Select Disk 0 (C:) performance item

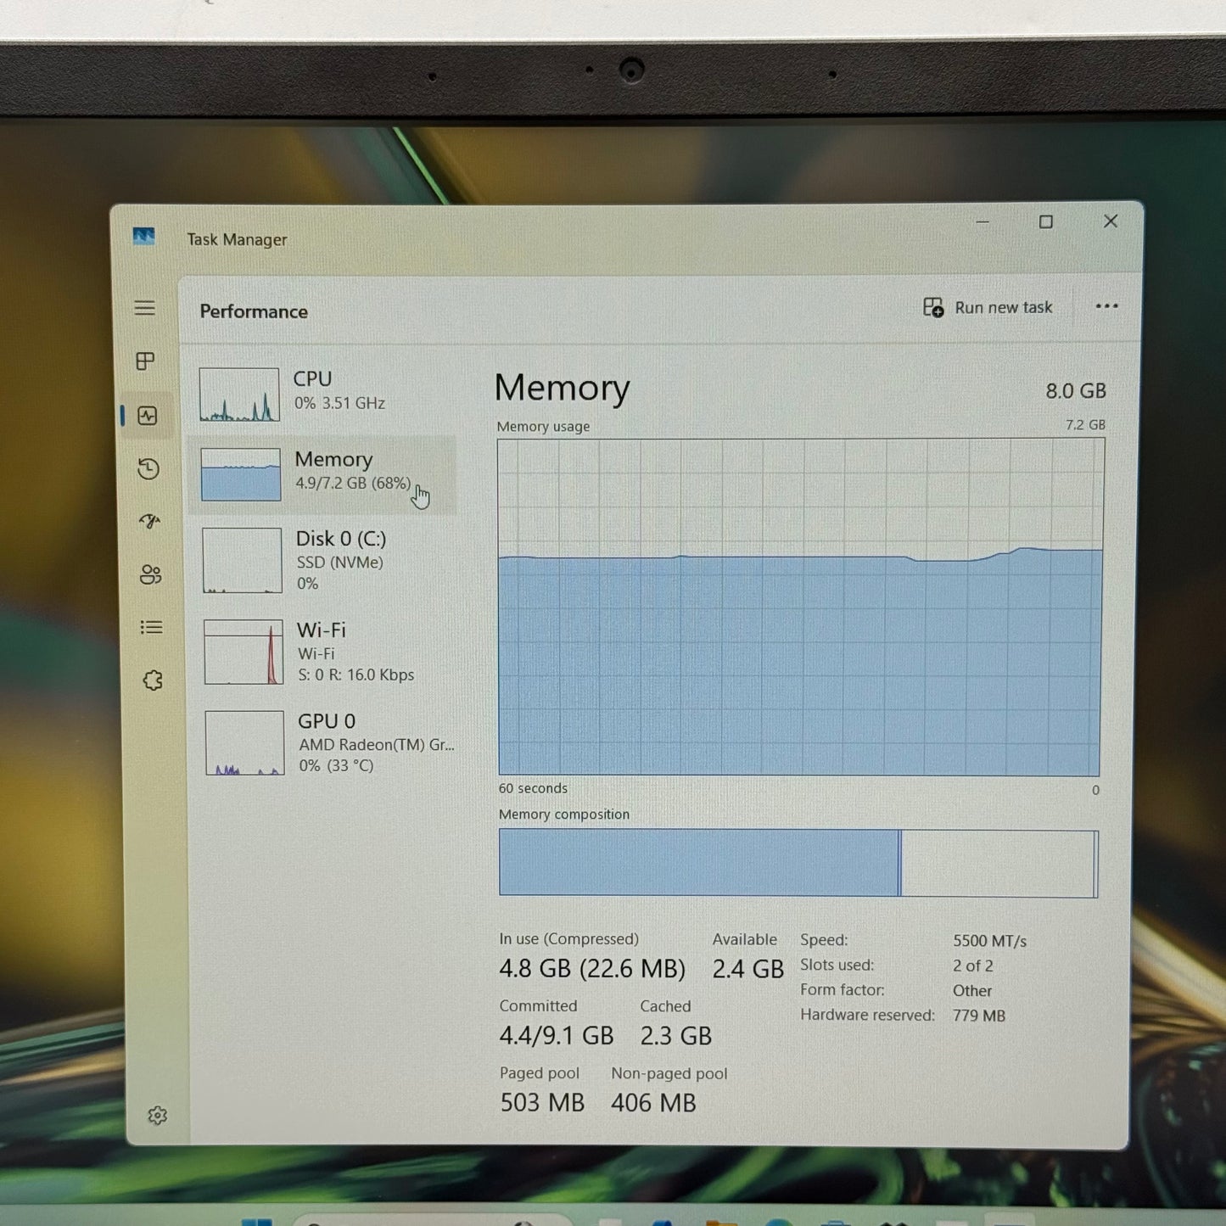(326, 560)
